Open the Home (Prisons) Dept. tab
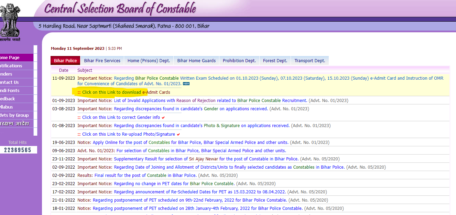 (x=149, y=60)
